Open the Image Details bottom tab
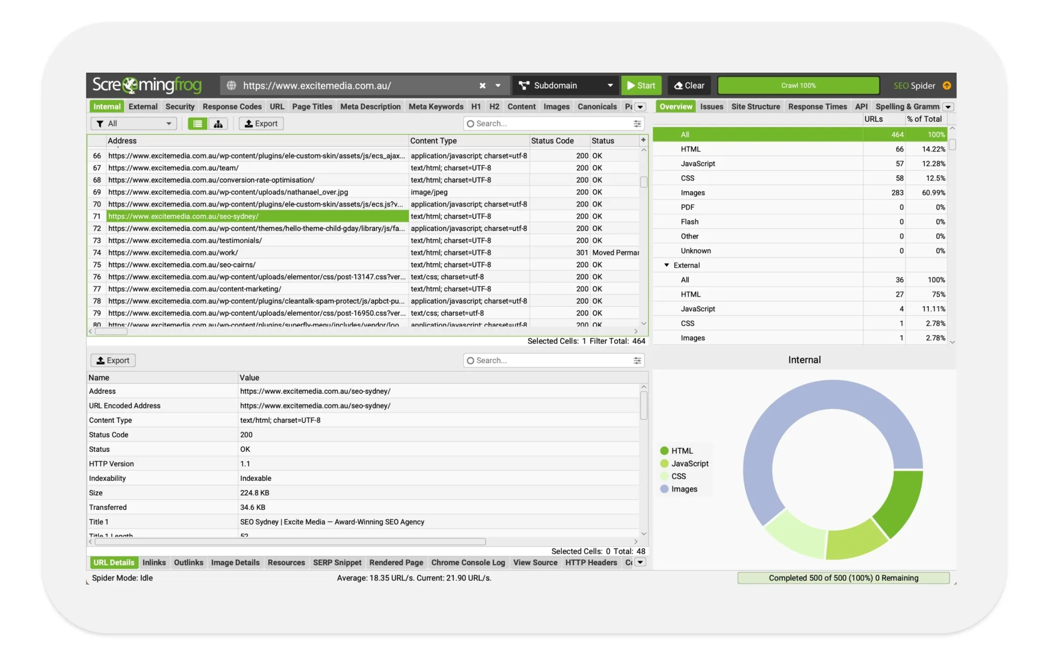The image size is (1042, 656). point(235,562)
